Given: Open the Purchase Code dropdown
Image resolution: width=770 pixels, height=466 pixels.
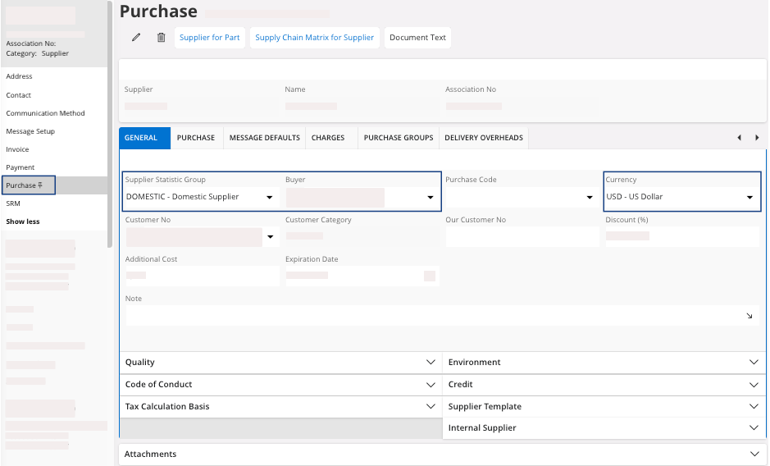Looking at the screenshot, I should pyautogui.click(x=590, y=198).
